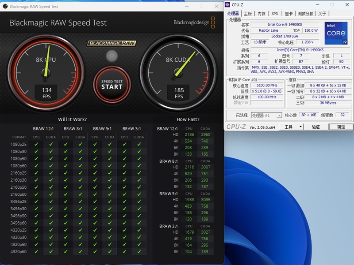354x265 pixels.
Task: Expand the arrow next to 工具 button
Action: (x=300, y=127)
